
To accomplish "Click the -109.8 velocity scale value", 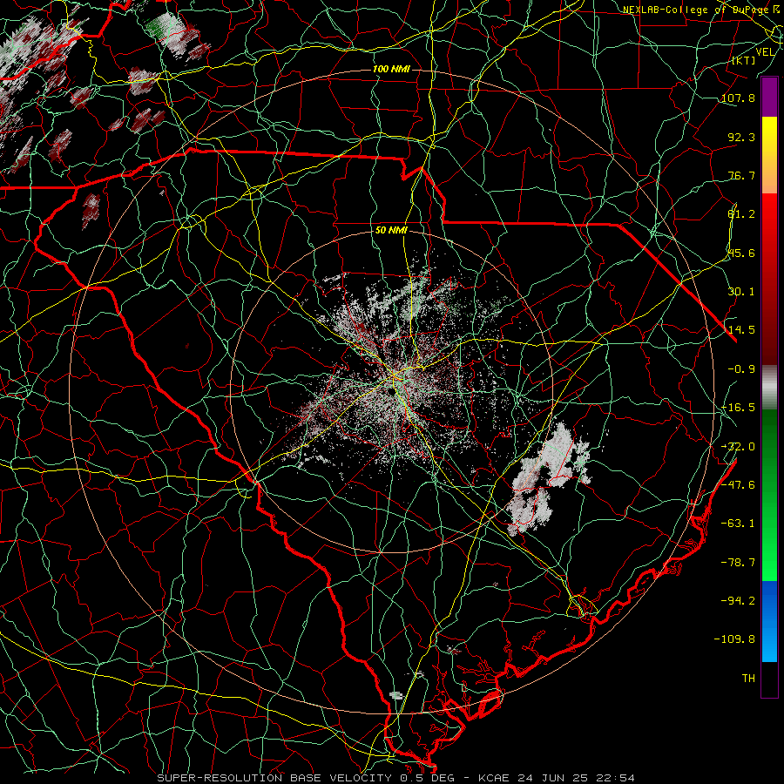I will 735,639.
